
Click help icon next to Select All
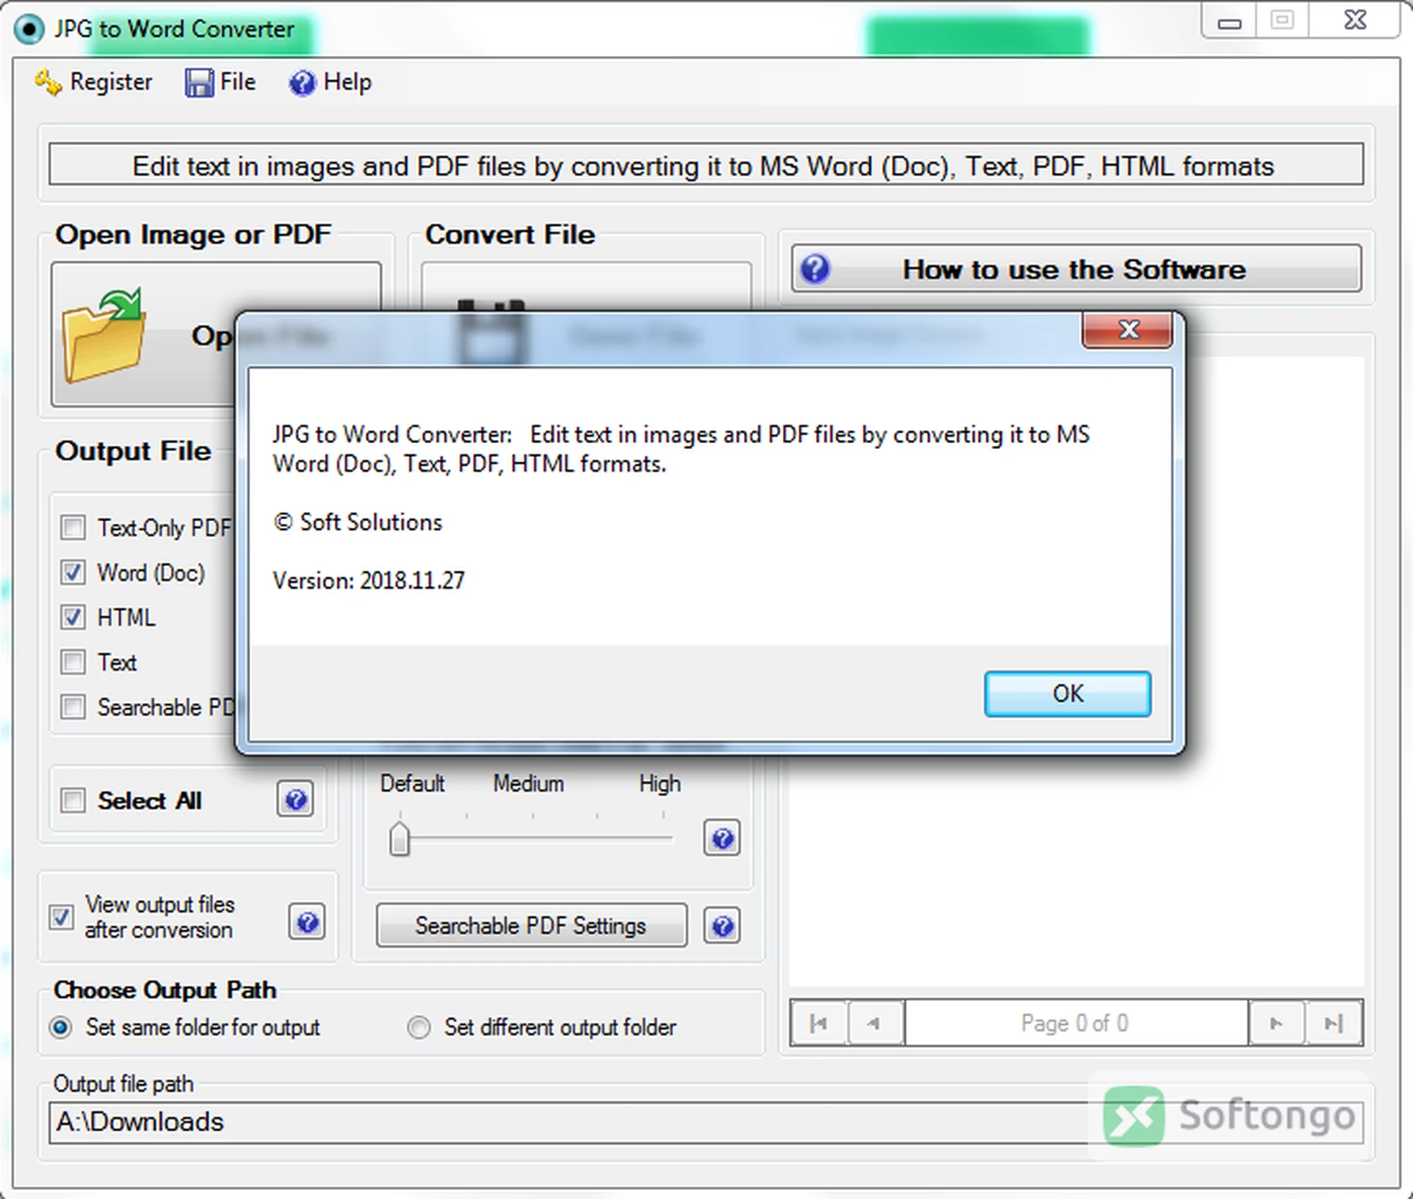coord(296,799)
